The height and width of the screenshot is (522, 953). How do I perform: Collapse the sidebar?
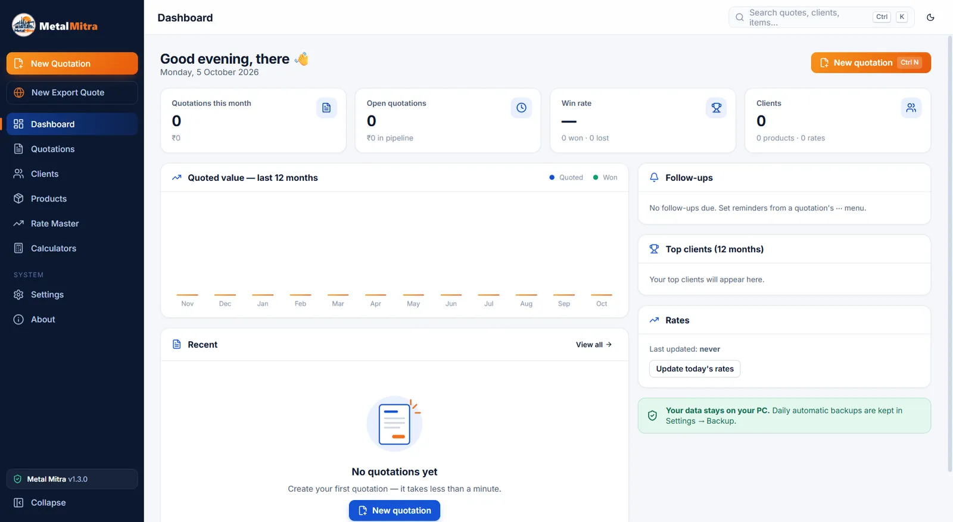(72, 503)
